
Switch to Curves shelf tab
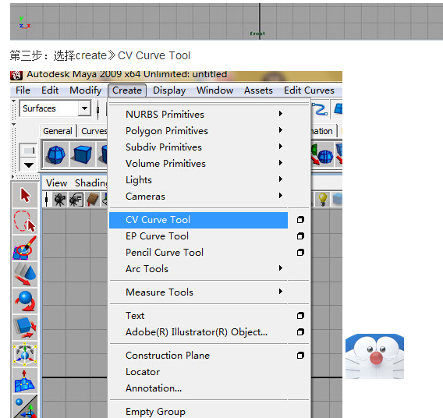click(x=94, y=131)
